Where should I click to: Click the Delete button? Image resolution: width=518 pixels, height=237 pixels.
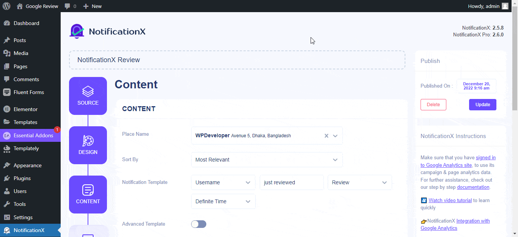pyautogui.click(x=433, y=105)
